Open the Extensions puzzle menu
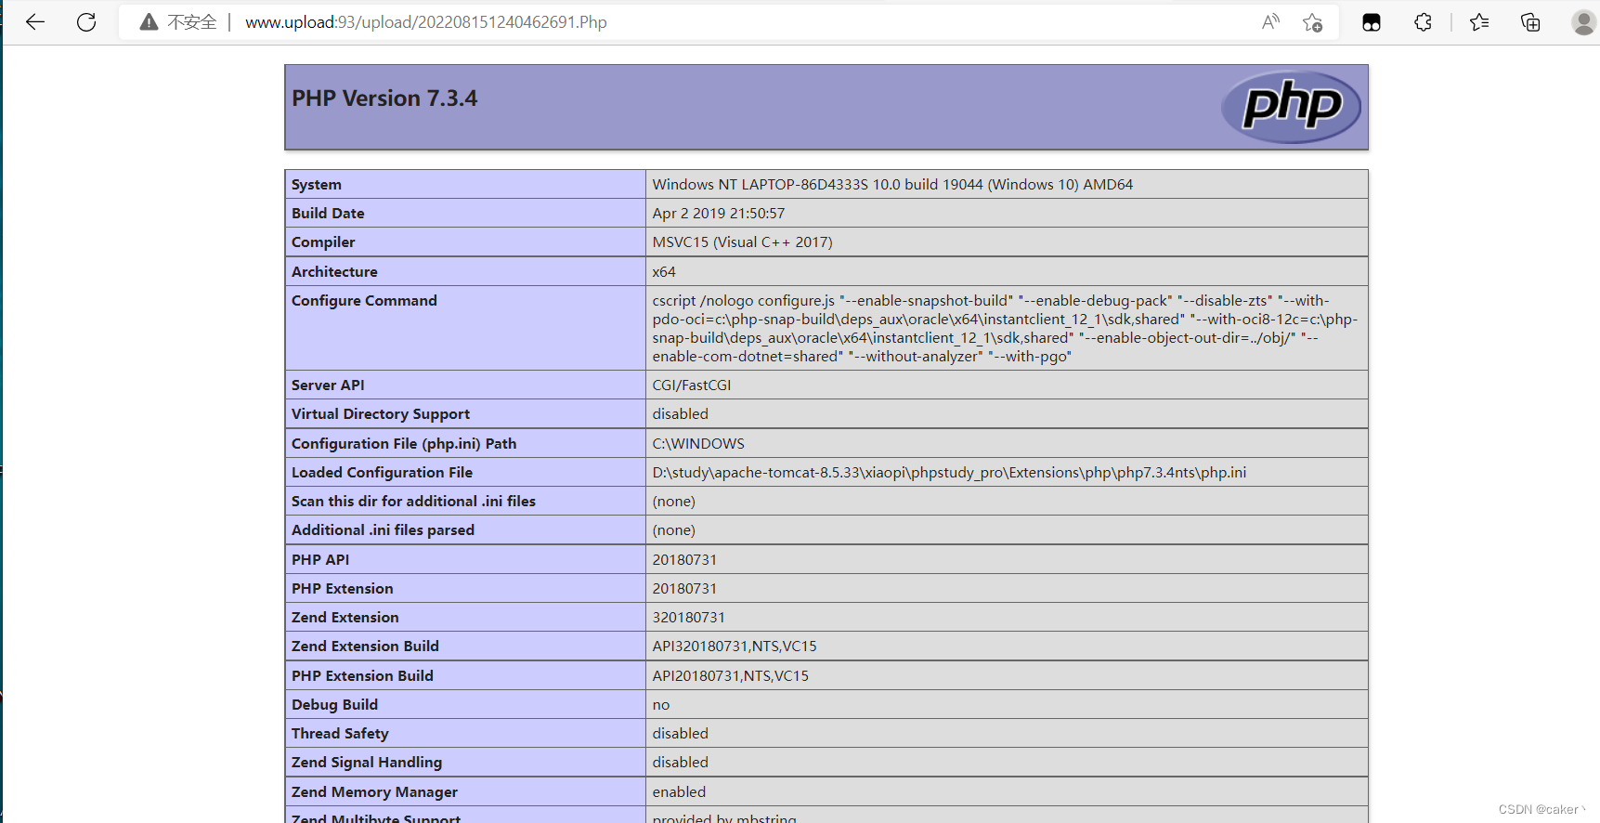This screenshot has width=1600, height=823. (x=1423, y=22)
